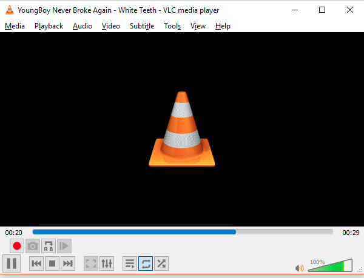Open the Video menu
364x278 pixels.
click(x=111, y=26)
